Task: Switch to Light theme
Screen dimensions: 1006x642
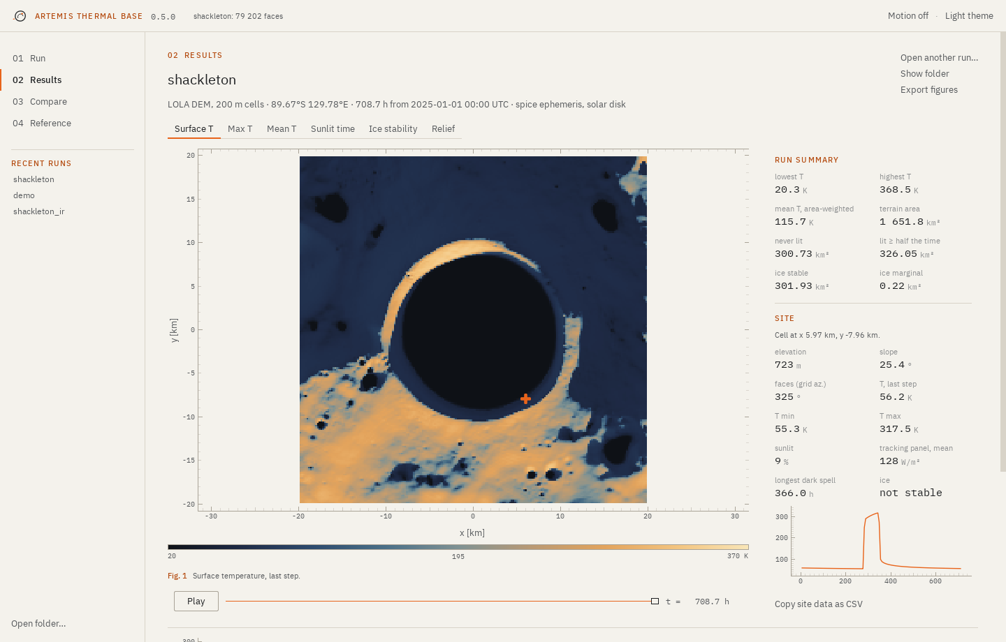Action: click(x=969, y=16)
